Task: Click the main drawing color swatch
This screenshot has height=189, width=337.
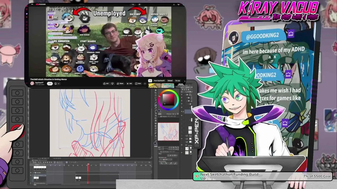Action: pyautogui.click(x=159, y=111)
